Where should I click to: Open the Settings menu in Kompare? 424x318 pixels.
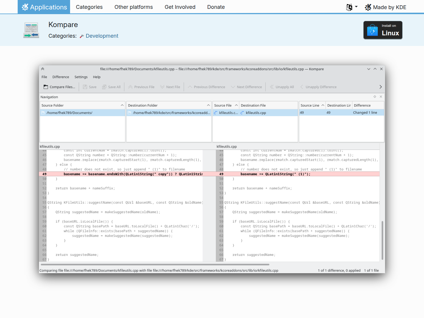point(81,77)
